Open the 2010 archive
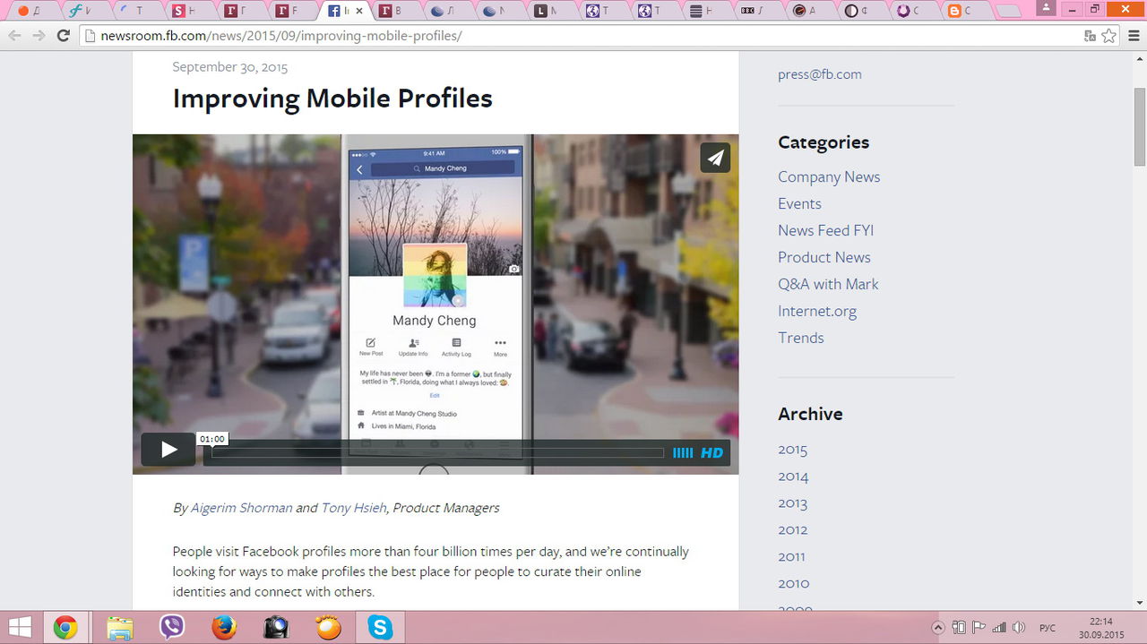 click(x=794, y=583)
